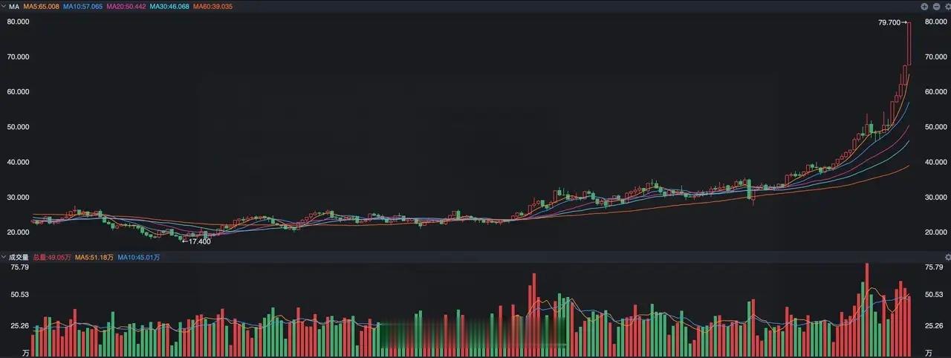951x358 pixels.
Task: Click right axis label 20.000
Action: tap(935, 232)
